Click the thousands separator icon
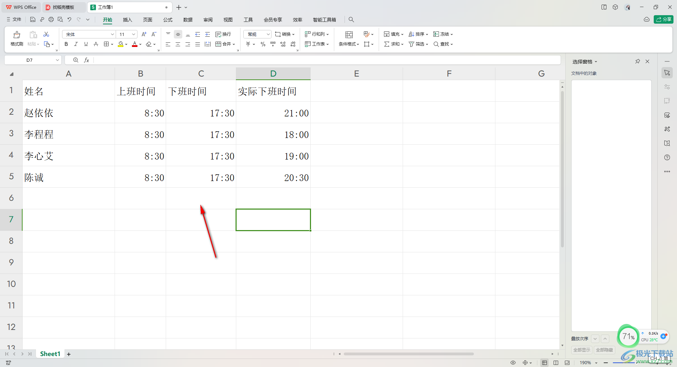Image resolution: width=677 pixels, height=367 pixels. (273, 44)
